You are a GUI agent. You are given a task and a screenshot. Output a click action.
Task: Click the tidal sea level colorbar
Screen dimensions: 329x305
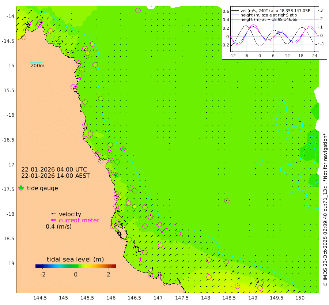76,266
